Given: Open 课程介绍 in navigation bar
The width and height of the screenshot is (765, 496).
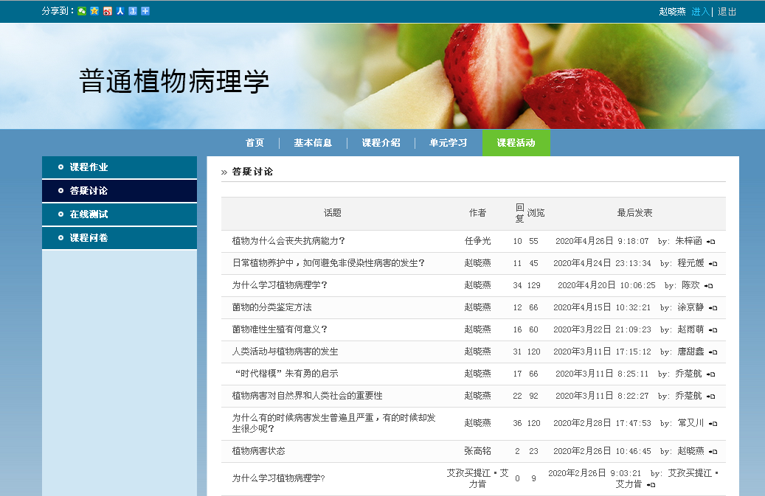Looking at the screenshot, I should [x=381, y=143].
